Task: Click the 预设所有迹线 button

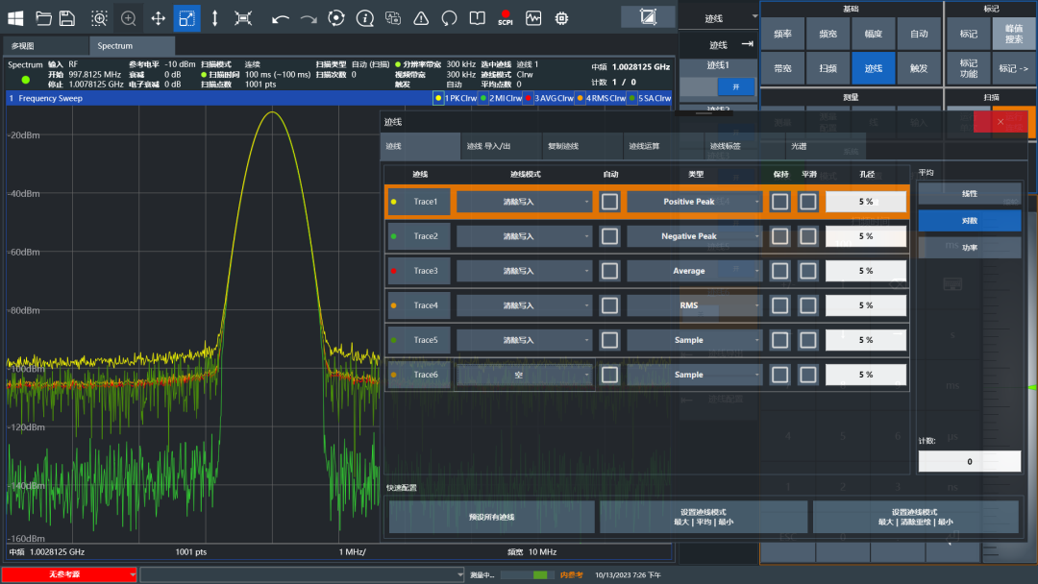Action: 491,517
